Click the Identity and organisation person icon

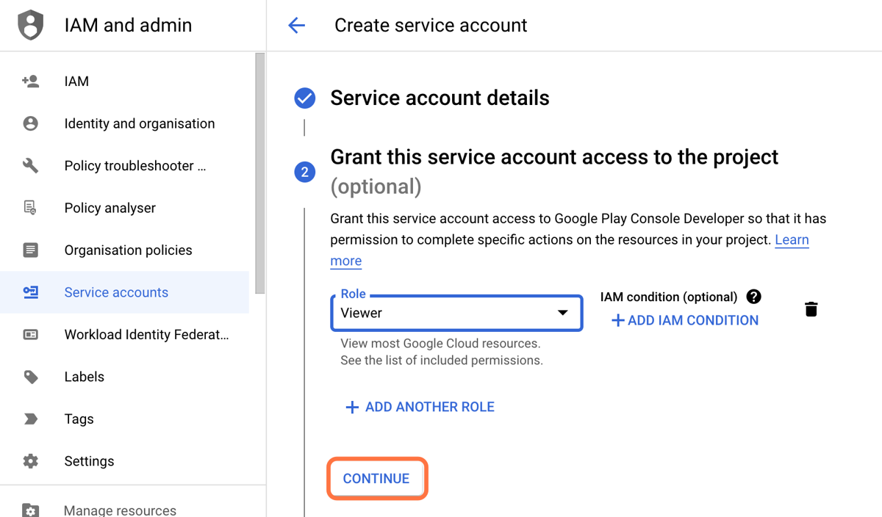30,123
